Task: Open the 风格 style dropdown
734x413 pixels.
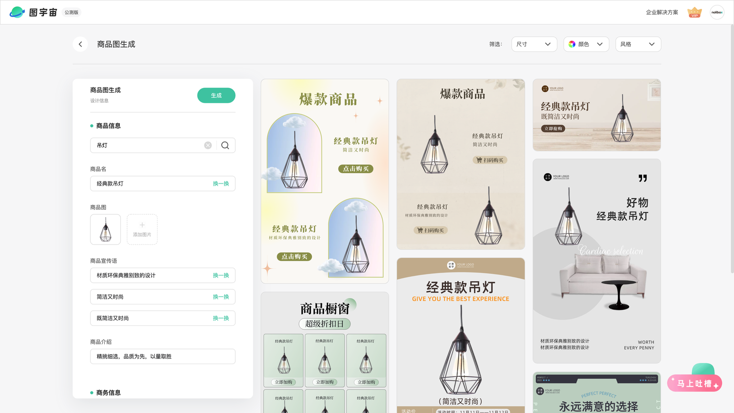Action: click(638, 44)
